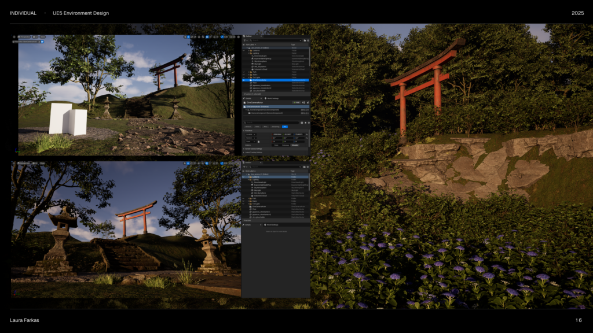Image resolution: width=593 pixels, height=333 pixels.
Task: Click the favorites star beside Details search
Action: click(305, 123)
